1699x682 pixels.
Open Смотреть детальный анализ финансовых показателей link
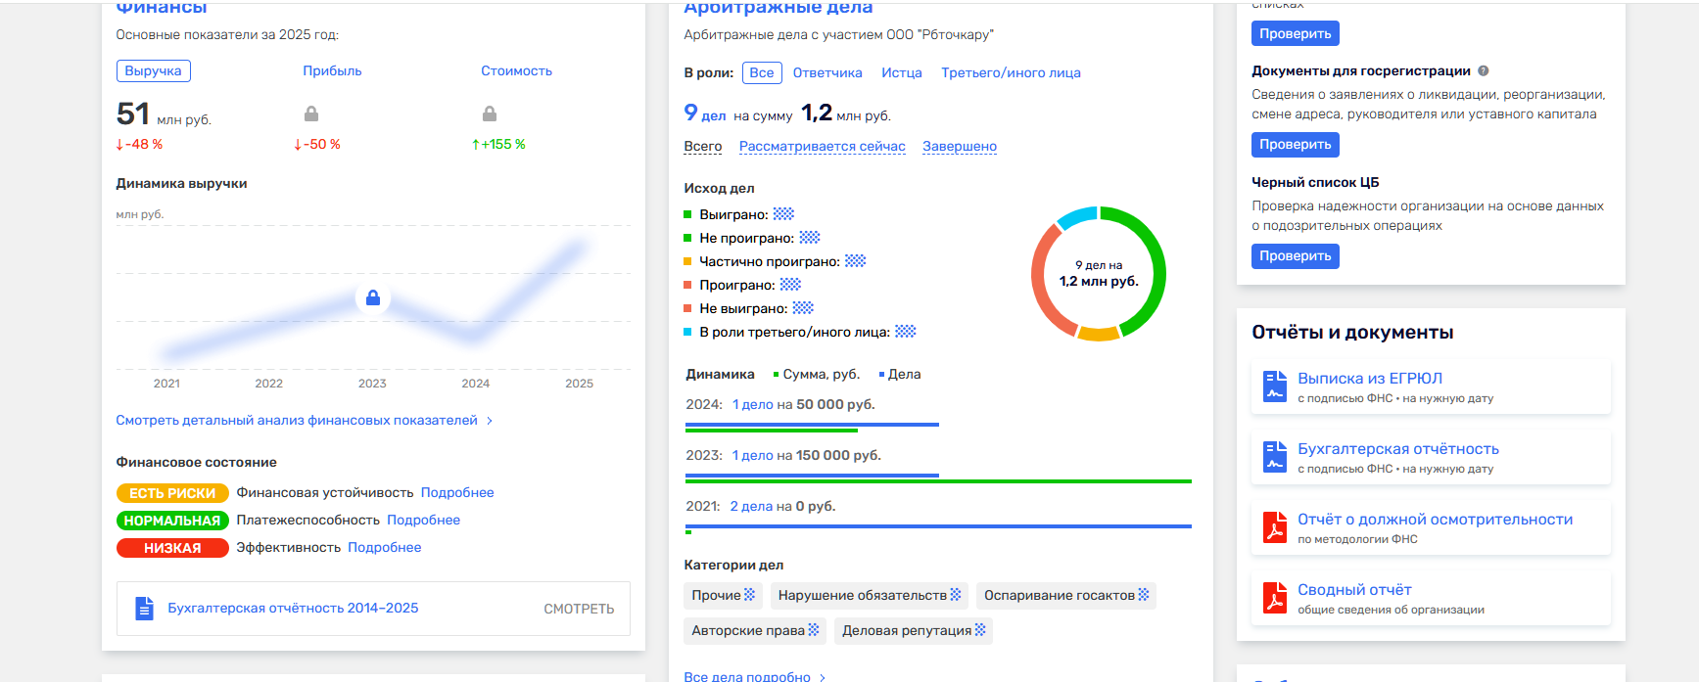297,421
